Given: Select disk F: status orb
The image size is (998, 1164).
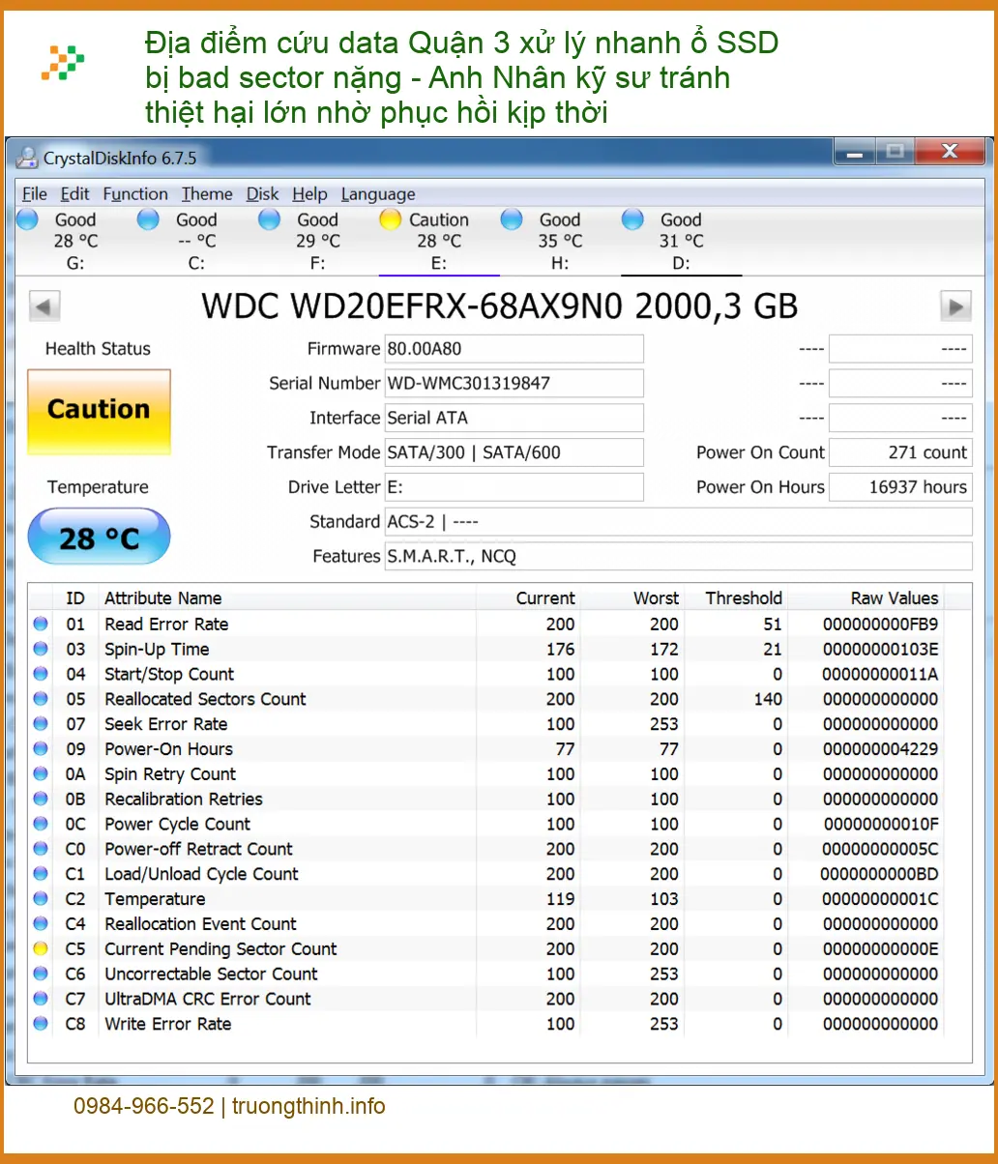Looking at the screenshot, I should (x=270, y=219).
